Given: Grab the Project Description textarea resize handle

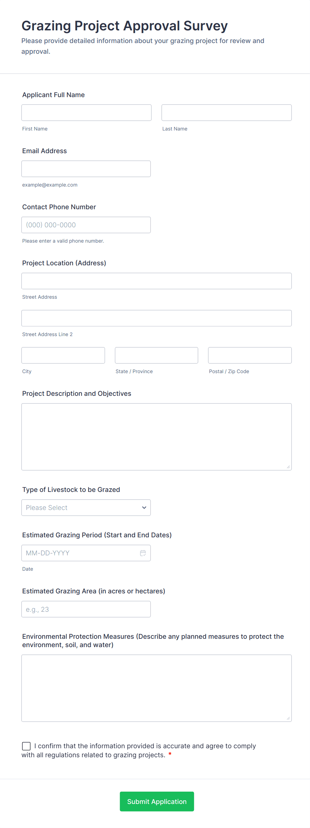Looking at the screenshot, I should coord(288,467).
